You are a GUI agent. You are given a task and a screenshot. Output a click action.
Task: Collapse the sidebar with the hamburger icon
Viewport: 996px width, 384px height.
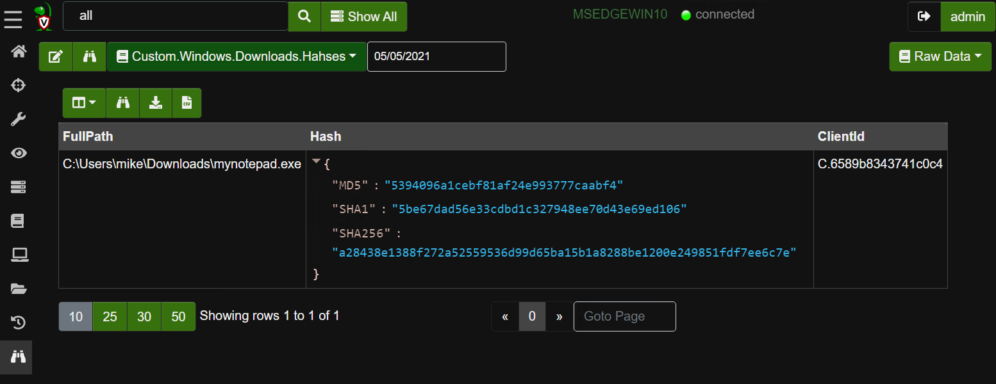(x=13, y=19)
